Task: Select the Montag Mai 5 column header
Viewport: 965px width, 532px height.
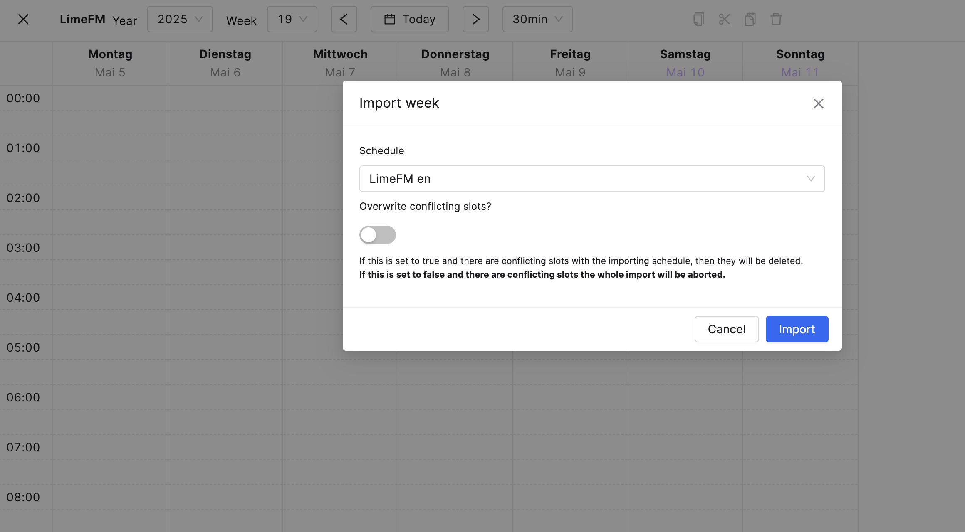Action: [x=110, y=63]
